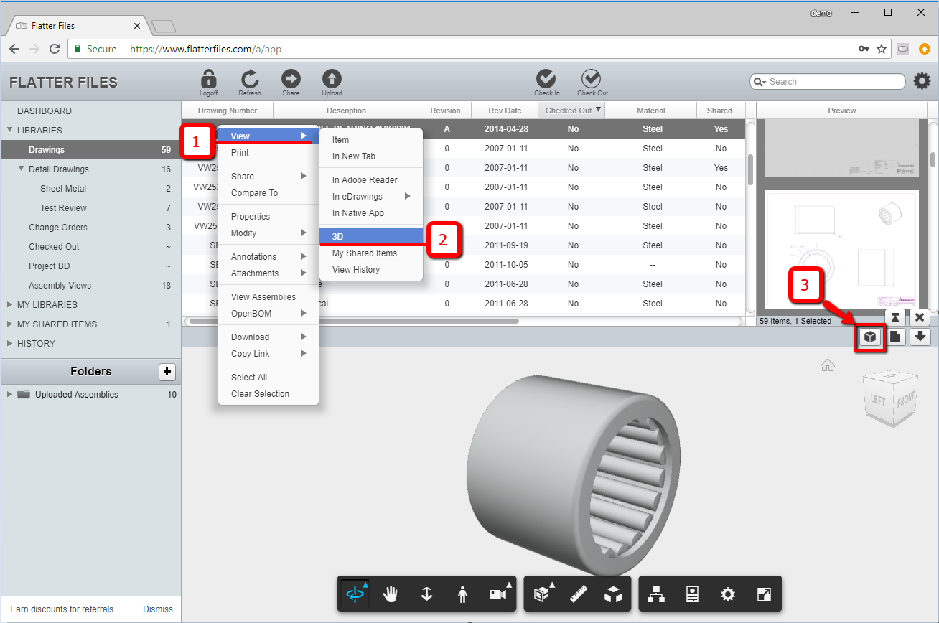Viewport: 939px width, 623px height.
Task: Bookmark page with the star icon
Action: coord(882,49)
